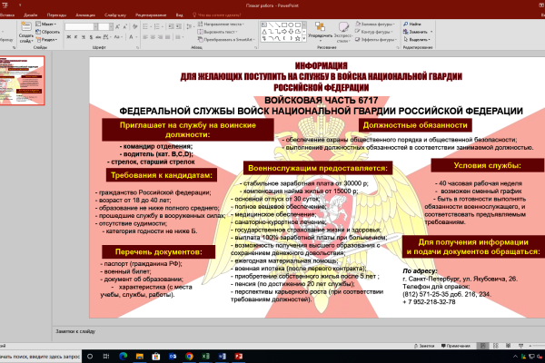The image size is (545, 363).
Task: Increase font size with the larger A icon
Action: (117, 26)
